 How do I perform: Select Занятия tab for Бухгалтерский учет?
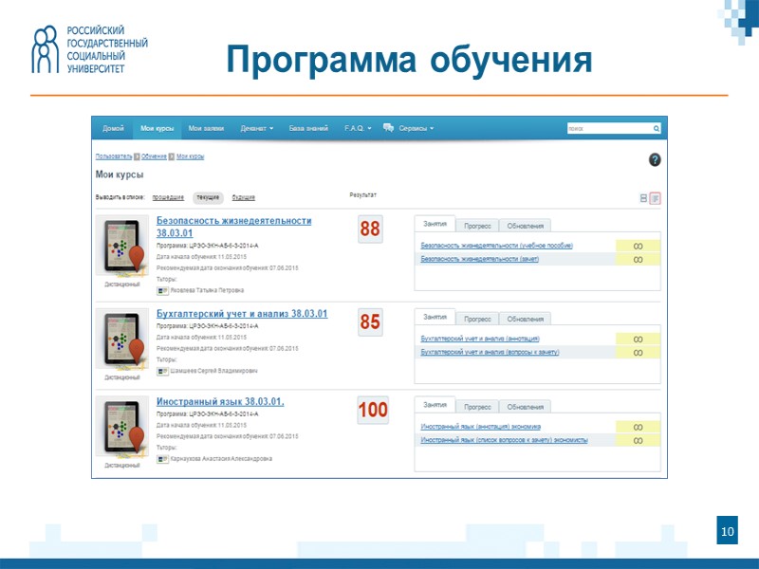point(435,317)
